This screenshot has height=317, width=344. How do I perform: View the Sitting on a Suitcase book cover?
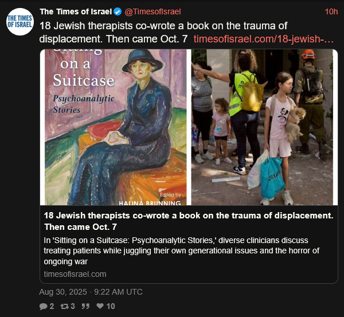coord(116,127)
